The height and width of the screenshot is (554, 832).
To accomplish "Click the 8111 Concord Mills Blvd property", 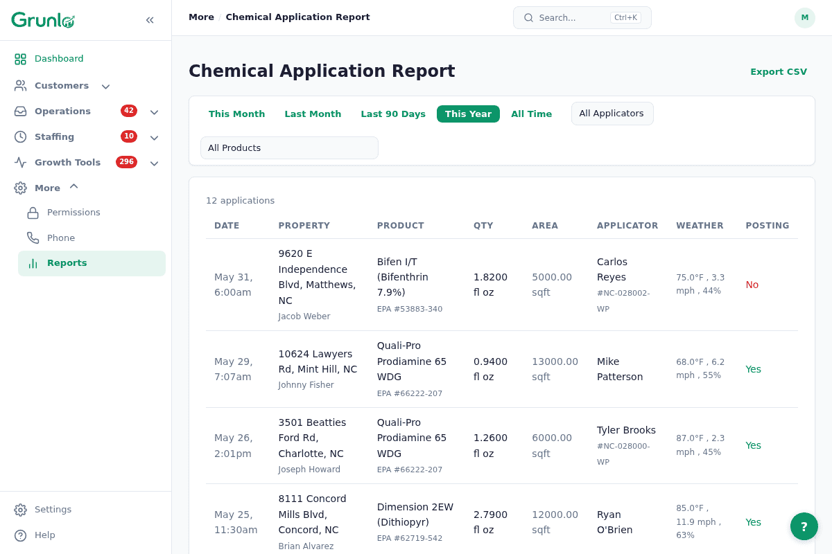I will coord(313,515).
